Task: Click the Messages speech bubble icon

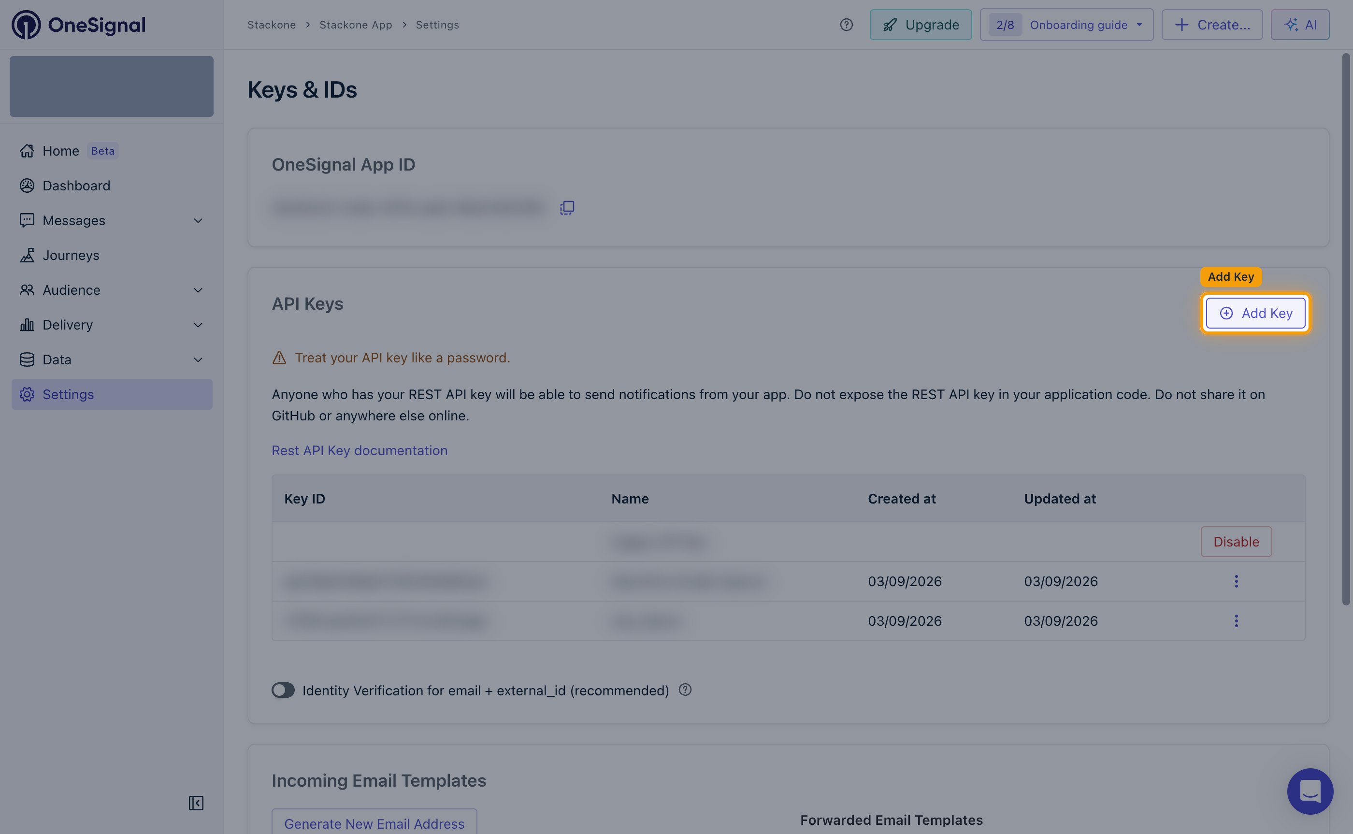Action: tap(27, 221)
